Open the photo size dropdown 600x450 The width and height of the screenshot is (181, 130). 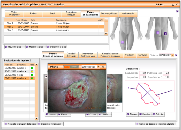click(98, 67)
